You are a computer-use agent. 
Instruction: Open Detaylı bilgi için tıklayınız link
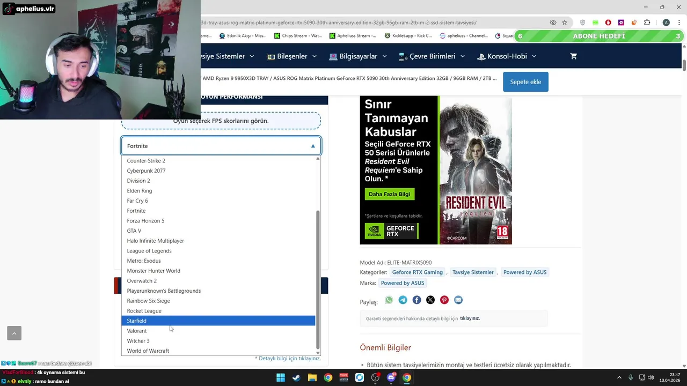(x=289, y=358)
